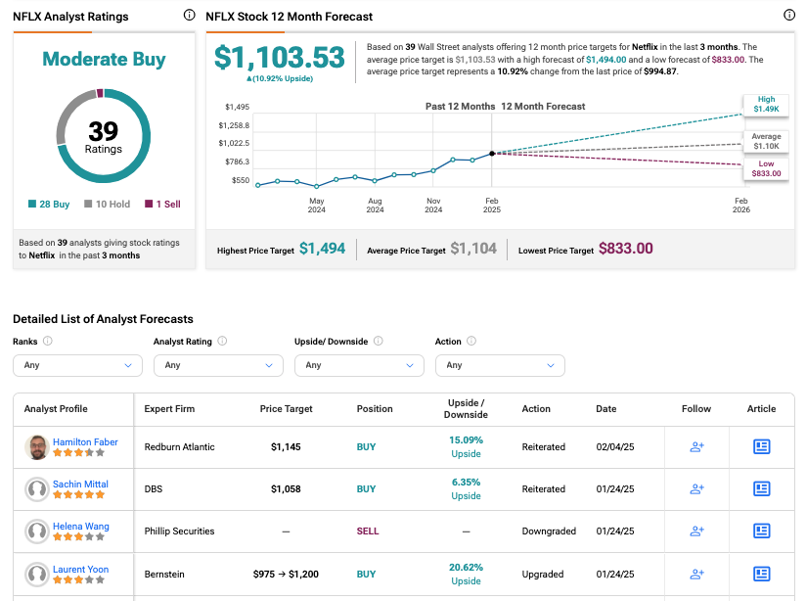This screenshot has width=806, height=601.
Task: Open article icon for Bernstein row
Action: point(761,574)
